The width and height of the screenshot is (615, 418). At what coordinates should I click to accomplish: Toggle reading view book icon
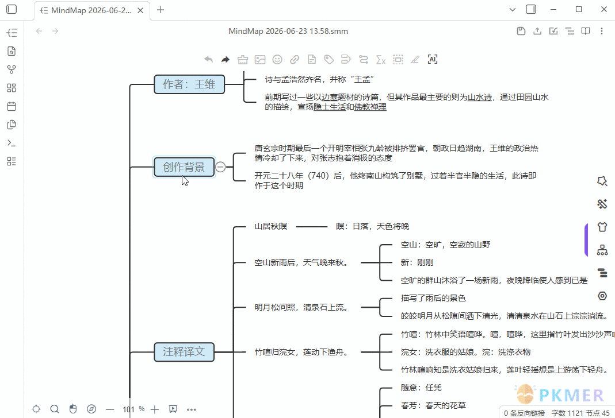pyautogui.click(x=586, y=31)
